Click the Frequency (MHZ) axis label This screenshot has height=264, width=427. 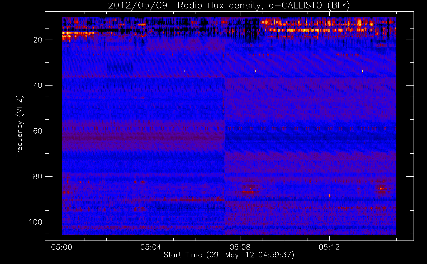pyautogui.click(x=20, y=127)
